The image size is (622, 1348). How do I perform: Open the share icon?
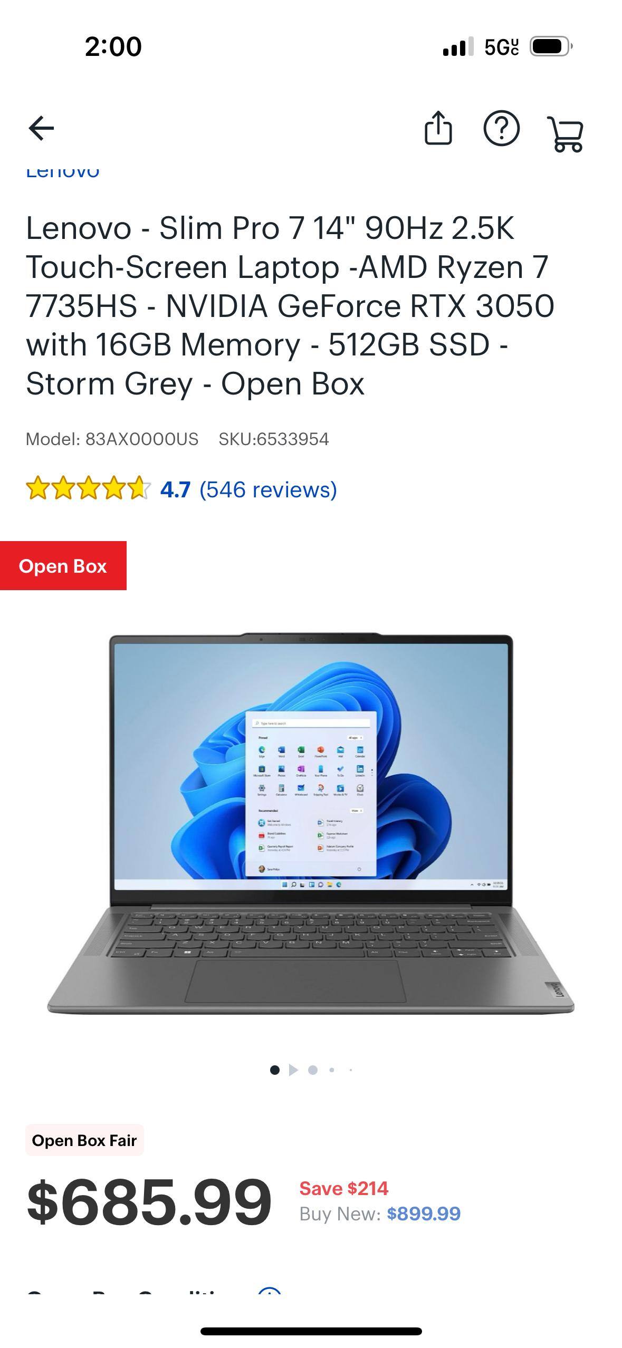[x=438, y=128]
